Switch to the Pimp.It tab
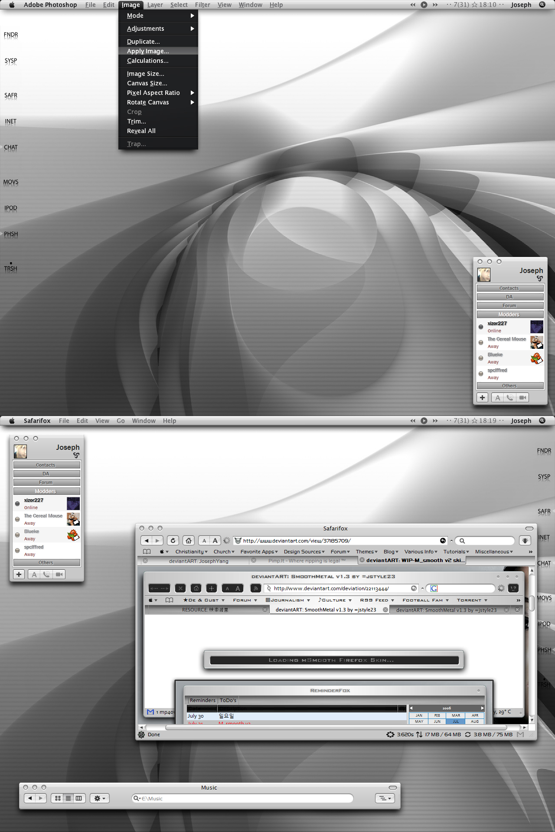The image size is (555, 832). point(304,561)
